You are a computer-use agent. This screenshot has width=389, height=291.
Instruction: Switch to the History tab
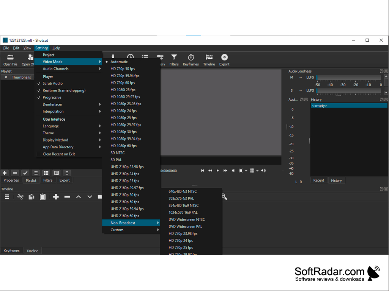(x=336, y=181)
